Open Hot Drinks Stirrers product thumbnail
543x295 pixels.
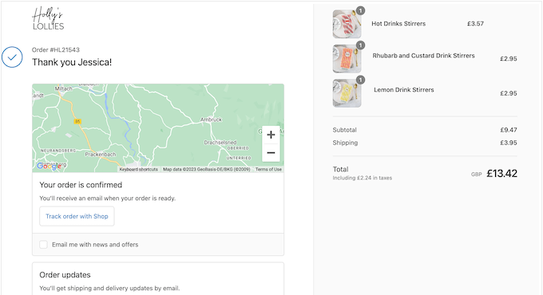point(347,24)
